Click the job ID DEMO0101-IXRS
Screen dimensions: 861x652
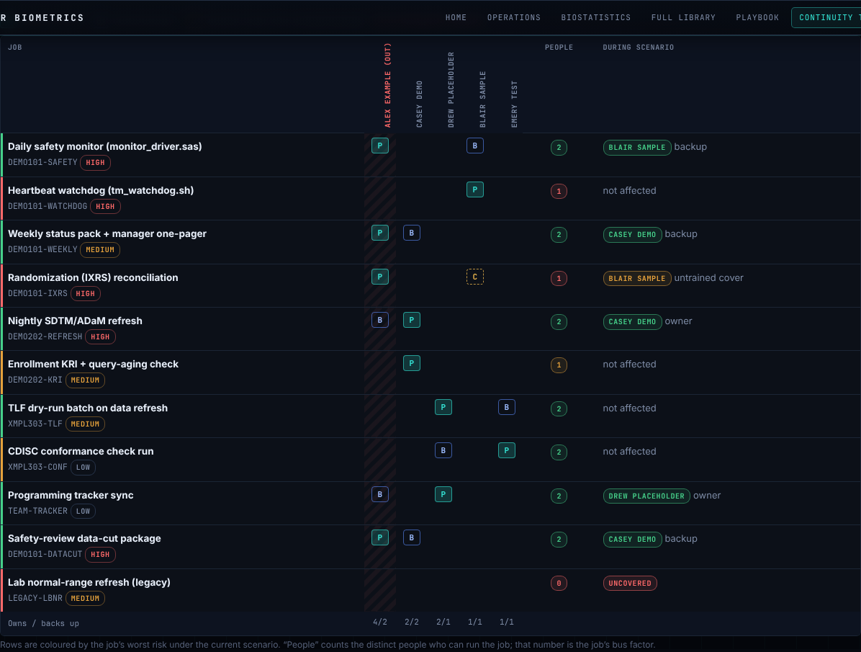tap(37, 293)
